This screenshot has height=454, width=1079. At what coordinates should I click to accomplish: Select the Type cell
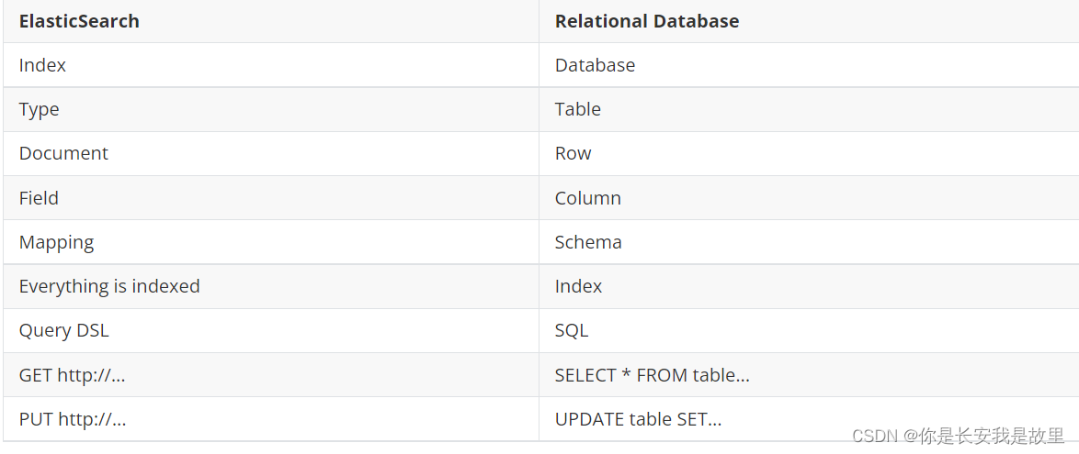click(39, 109)
